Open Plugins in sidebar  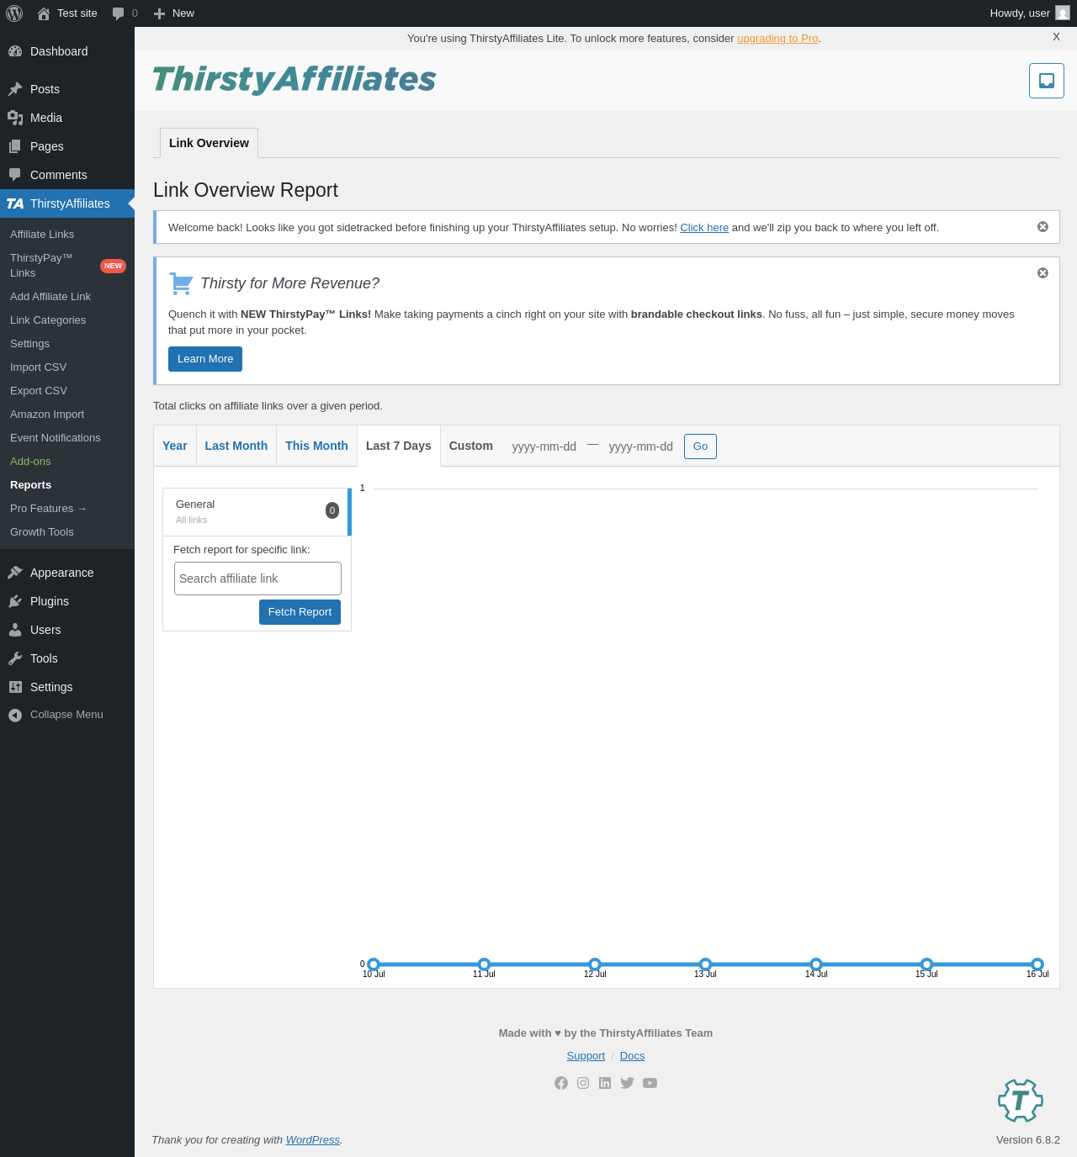[x=67, y=601]
